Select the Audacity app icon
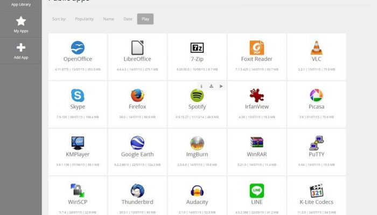Viewport: 377px width, 215px height. tap(197, 191)
